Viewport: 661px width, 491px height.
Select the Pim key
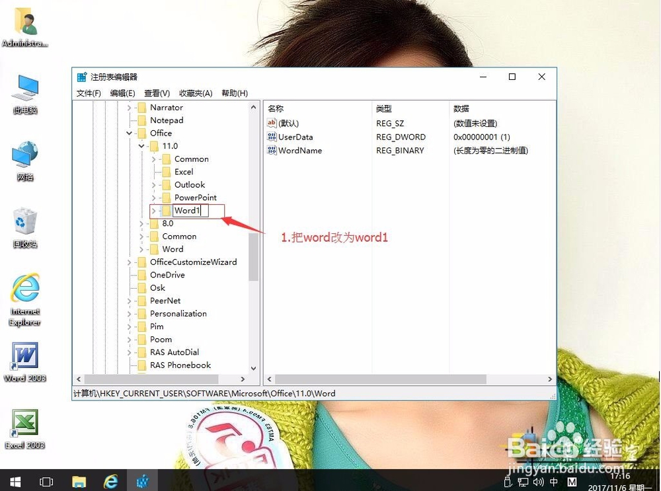tap(157, 326)
